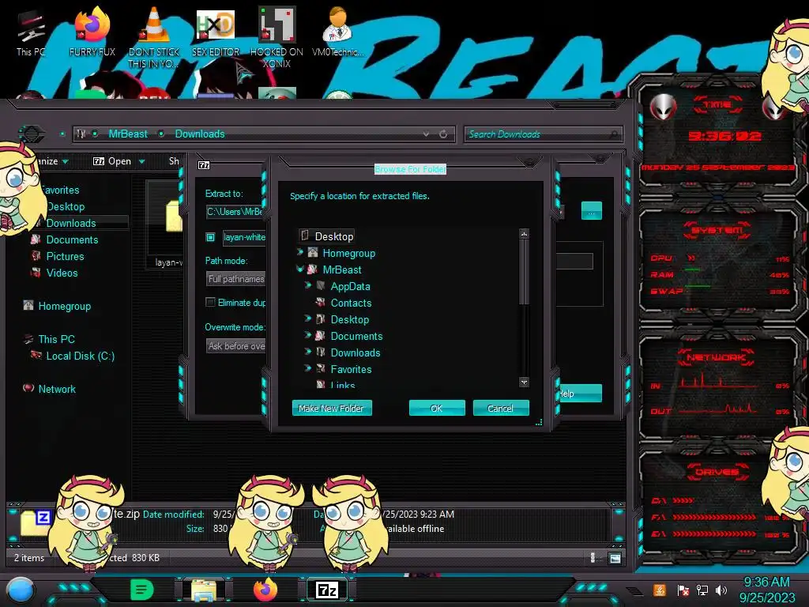The height and width of the screenshot is (607, 809).
Task: Open the VMOTechnic doctor desktop shortcut
Action: [338, 32]
